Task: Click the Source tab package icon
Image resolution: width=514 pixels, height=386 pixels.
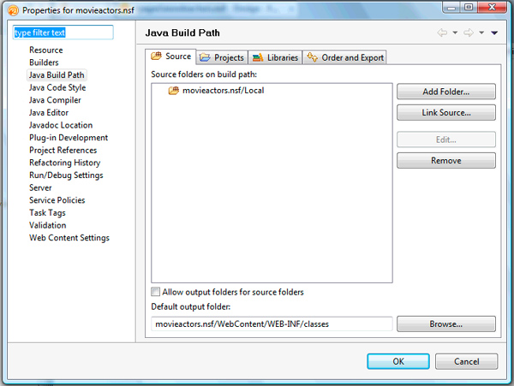Action: pyautogui.click(x=156, y=56)
